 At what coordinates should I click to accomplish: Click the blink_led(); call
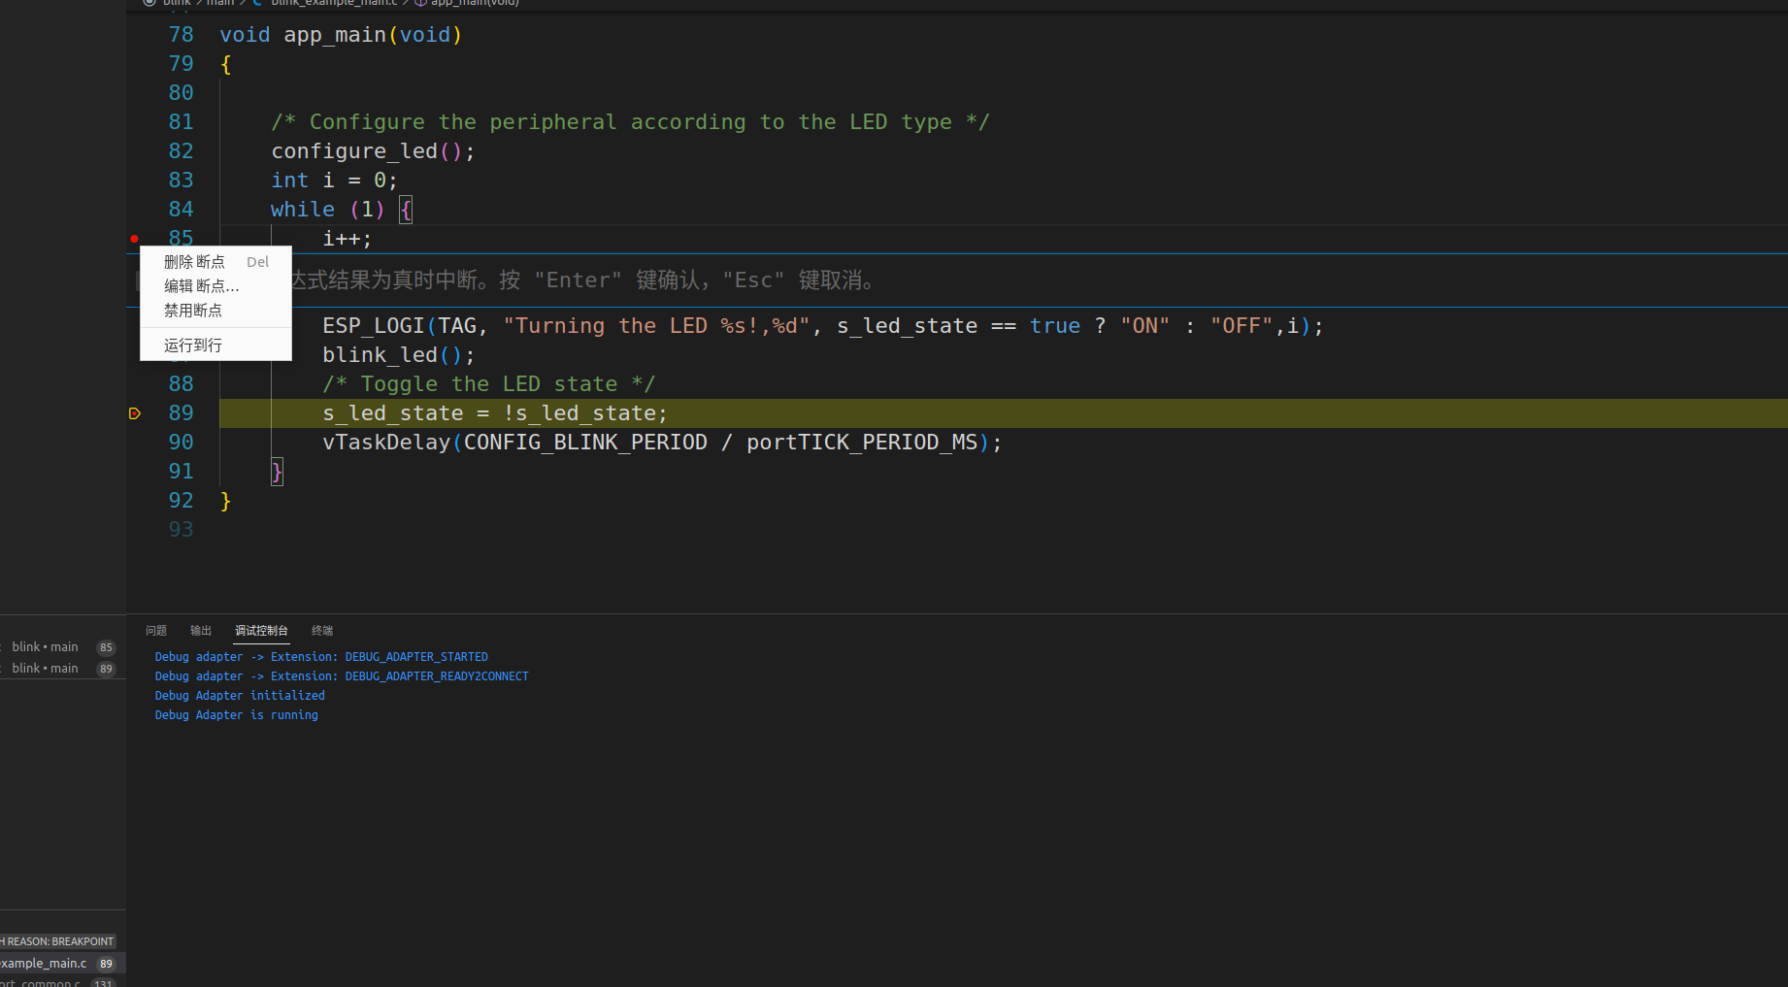pyautogui.click(x=399, y=355)
